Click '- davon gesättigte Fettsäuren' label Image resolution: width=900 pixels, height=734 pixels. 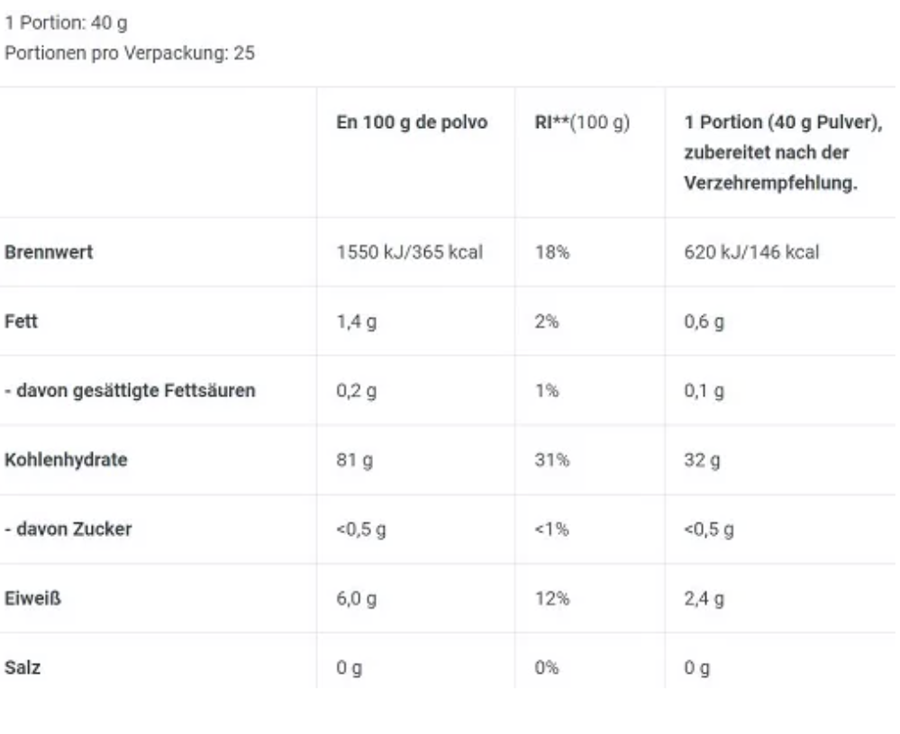[x=130, y=391]
